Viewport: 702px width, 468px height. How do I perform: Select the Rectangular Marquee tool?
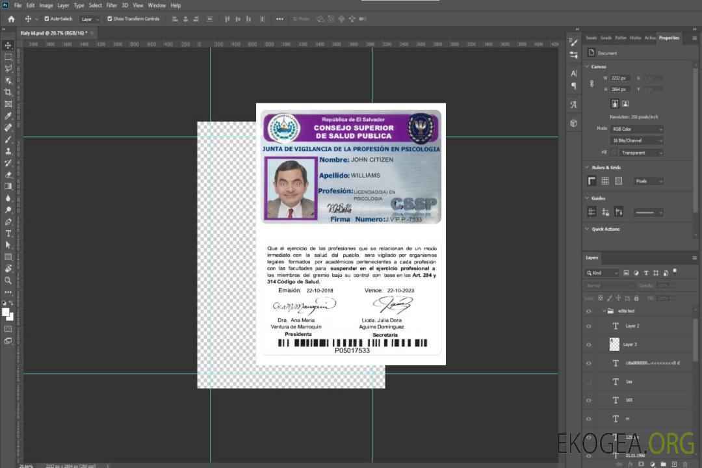(8, 57)
